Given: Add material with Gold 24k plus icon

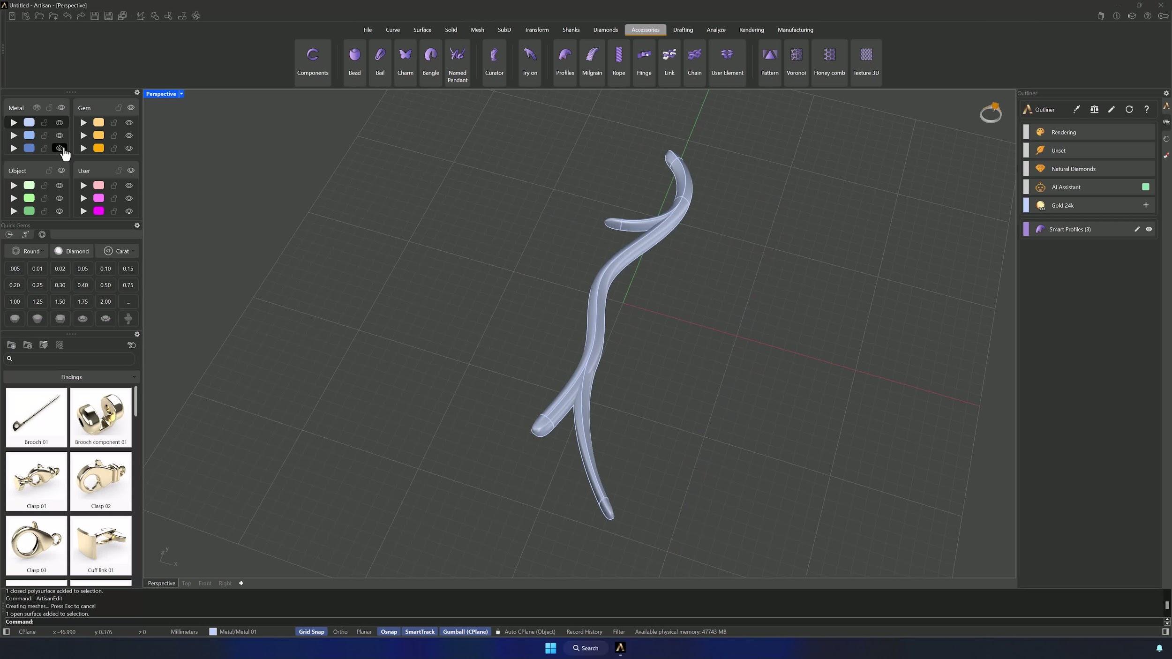Looking at the screenshot, I should (x=1146, y=205).
